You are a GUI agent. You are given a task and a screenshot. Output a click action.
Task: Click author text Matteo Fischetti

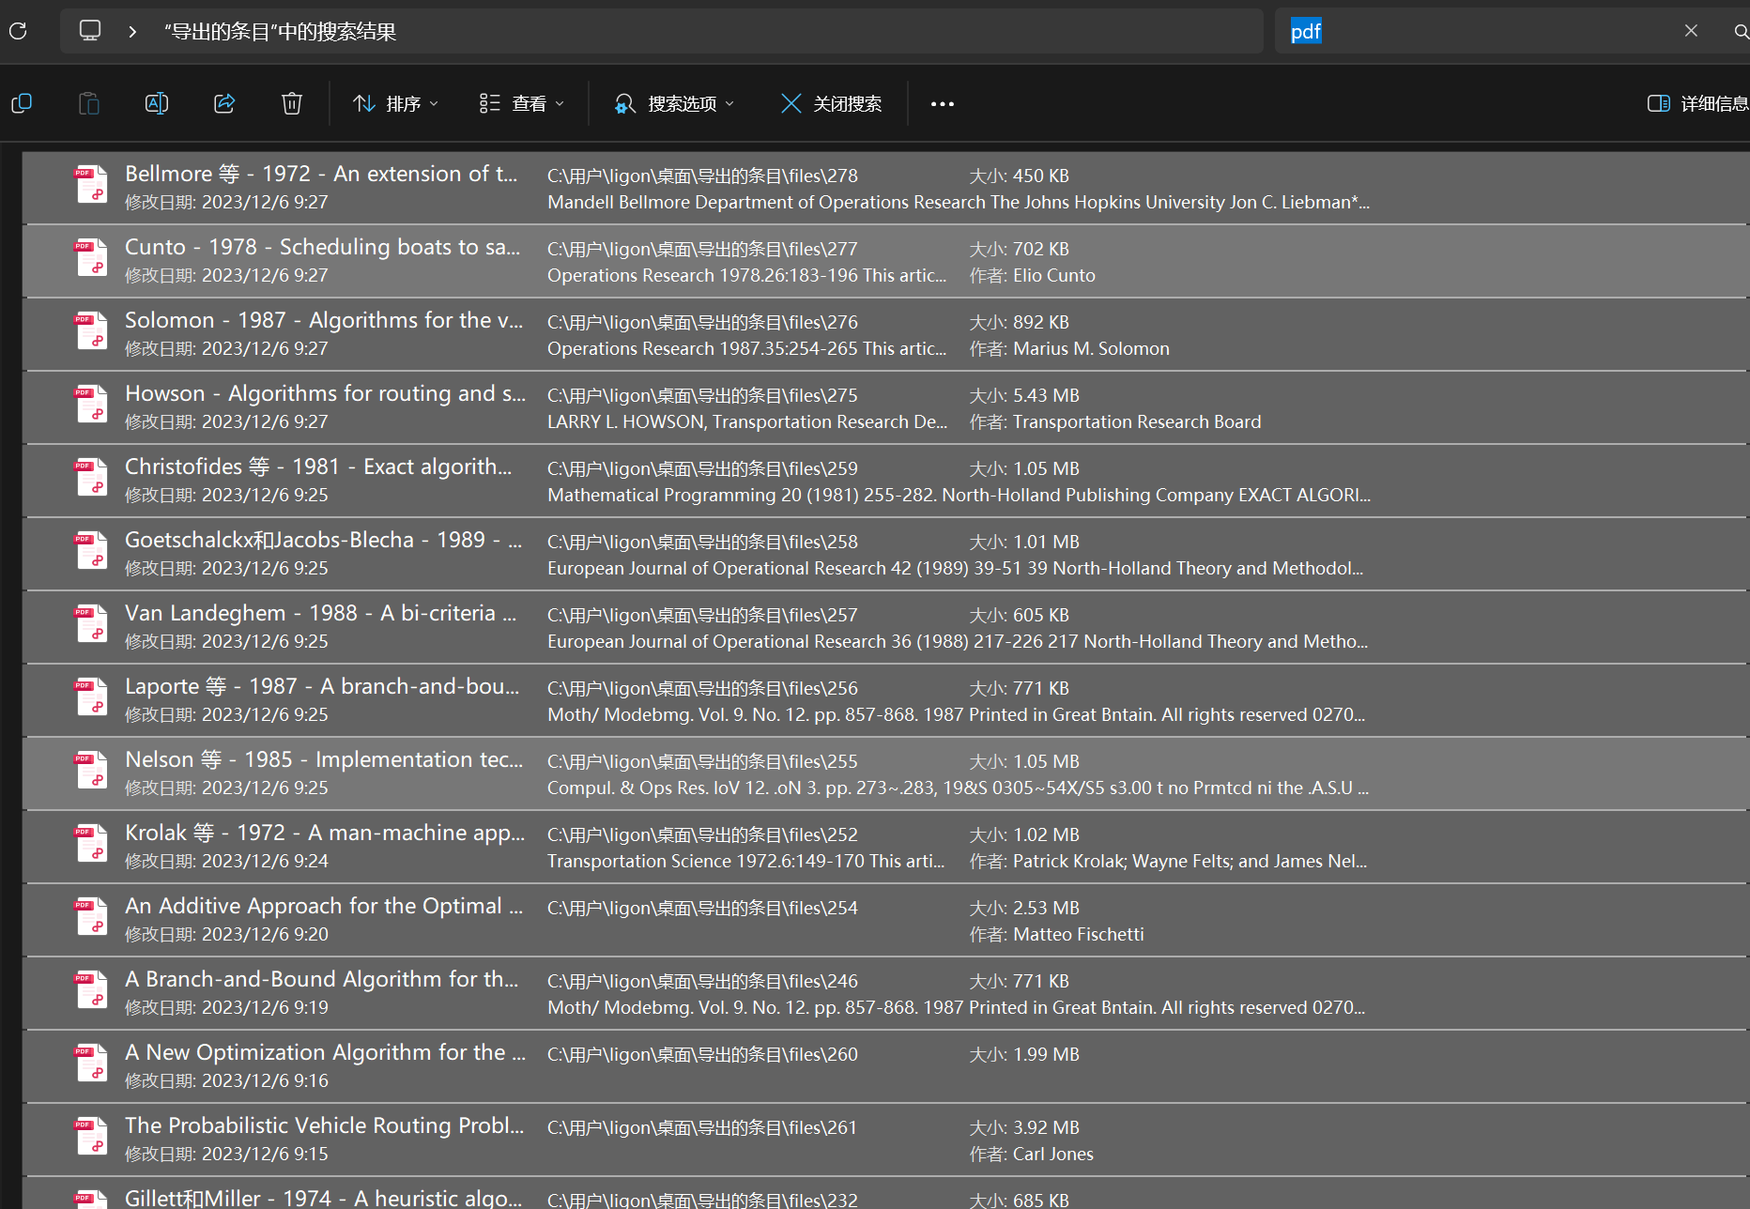(x=1079, y=934)
